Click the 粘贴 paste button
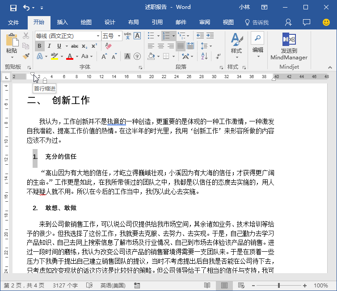This screenshot has height=291, width=337. [x=12, y=46]
